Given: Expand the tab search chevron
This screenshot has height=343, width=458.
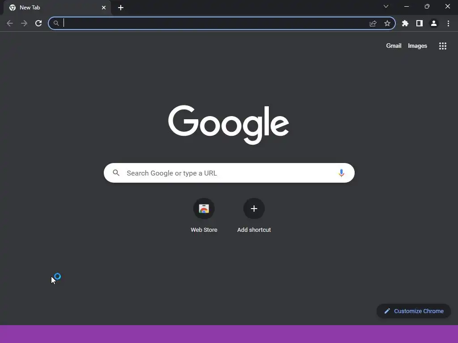Looking at the screenshot, I should click(x=386, y=6).
